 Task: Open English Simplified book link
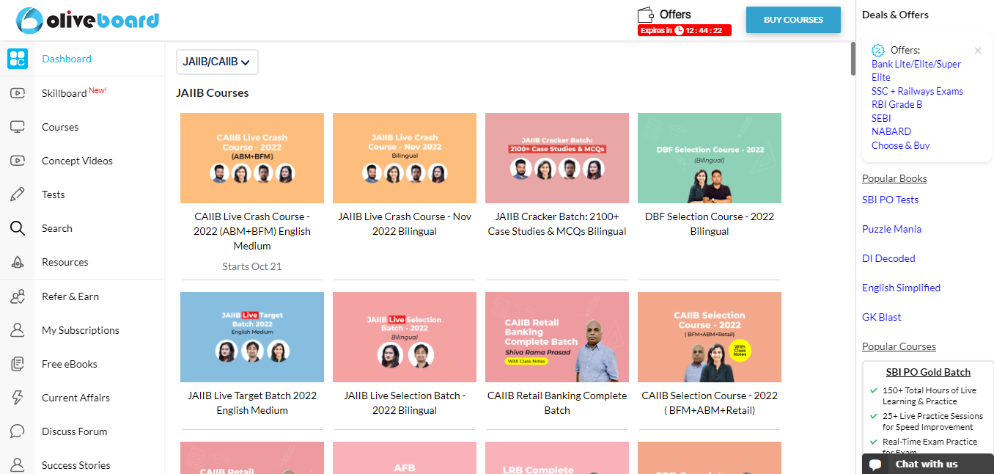(901, 288)
